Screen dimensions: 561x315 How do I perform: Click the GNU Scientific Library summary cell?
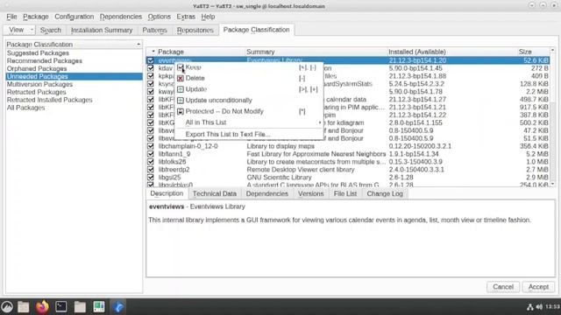coord(279,178)
